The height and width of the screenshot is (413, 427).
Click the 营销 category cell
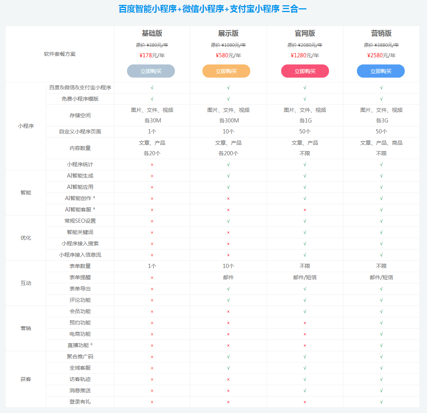coord(26,328)
